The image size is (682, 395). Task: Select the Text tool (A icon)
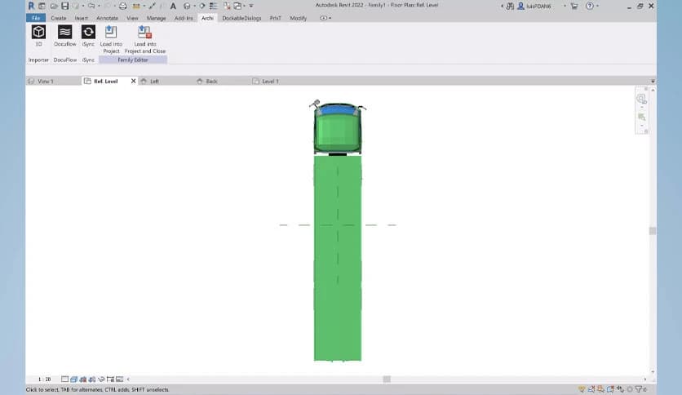pyautogui.click(x=173, y=6)
